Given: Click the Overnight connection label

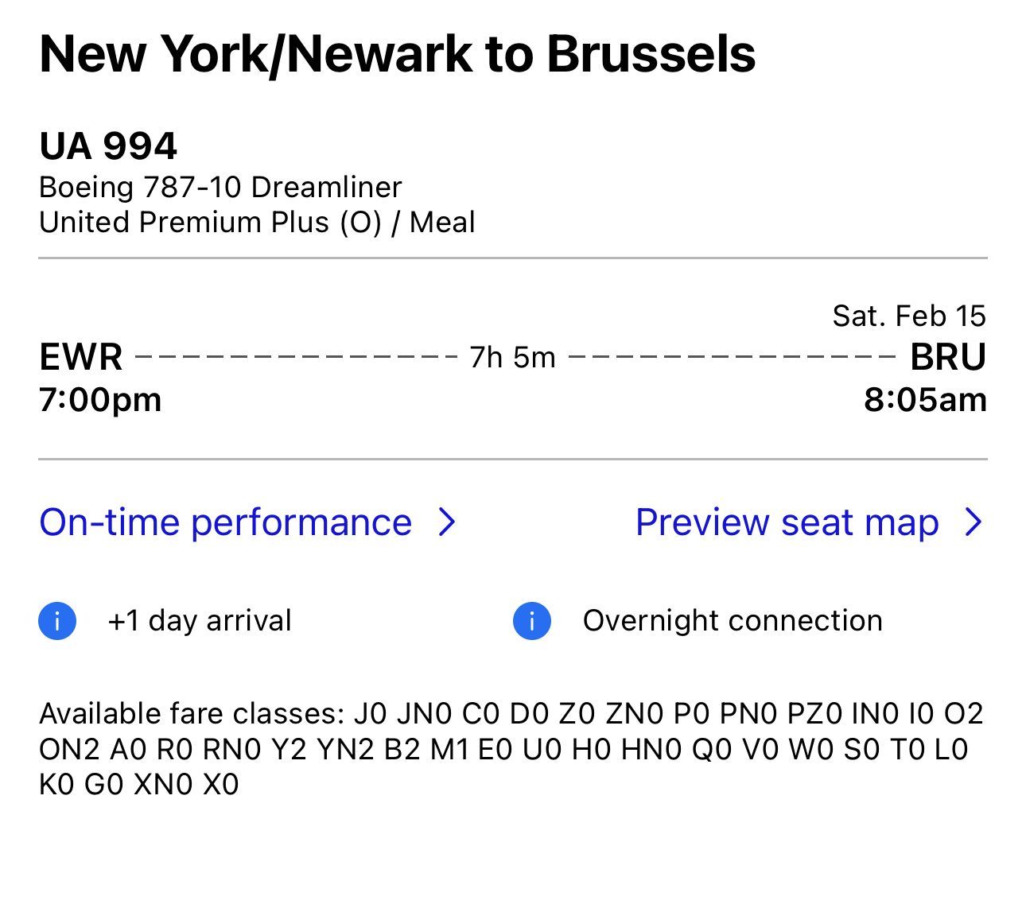Looking at the screenshot, I should point(733,621).
